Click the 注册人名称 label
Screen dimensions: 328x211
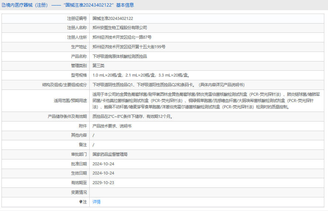click(77, 28)
